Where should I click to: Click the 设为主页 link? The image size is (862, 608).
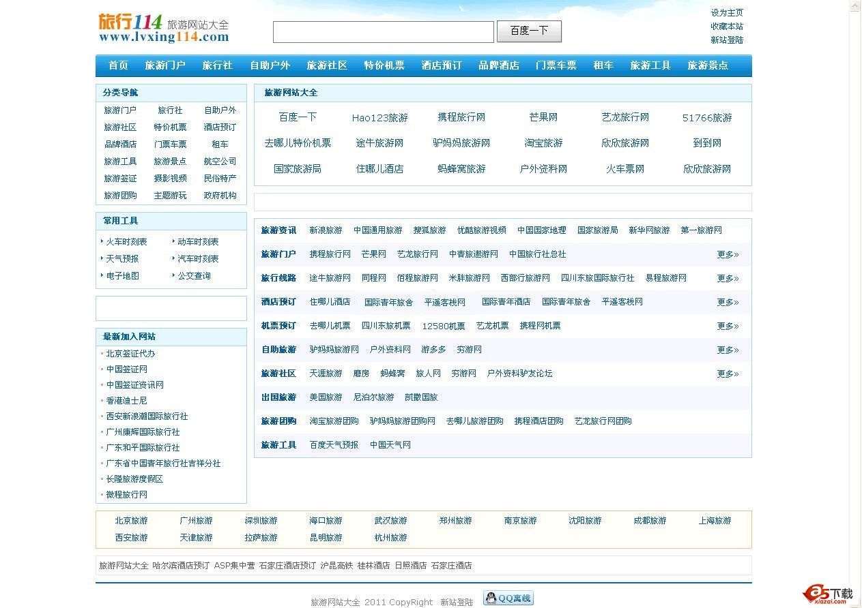click(726, 12)
